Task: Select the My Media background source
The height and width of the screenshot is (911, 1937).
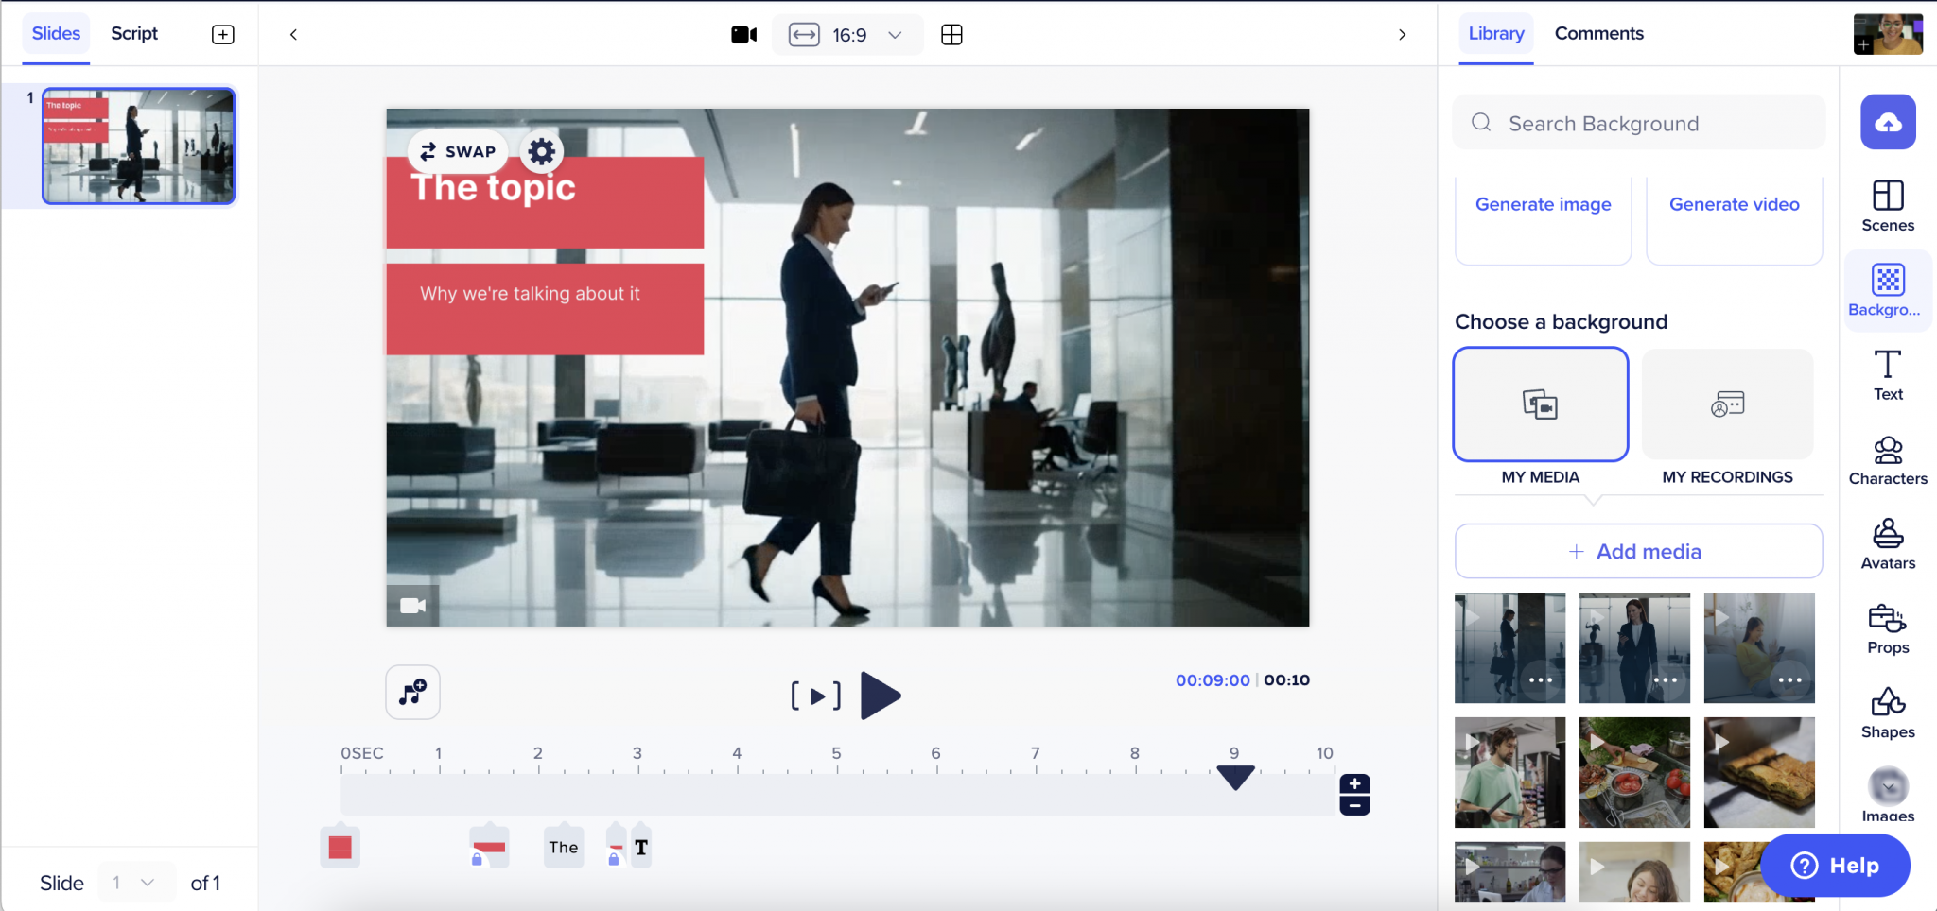Action: 1540,404
